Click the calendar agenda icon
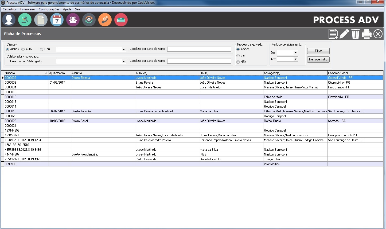Screen dimensions: 386x229 point(57,20)
